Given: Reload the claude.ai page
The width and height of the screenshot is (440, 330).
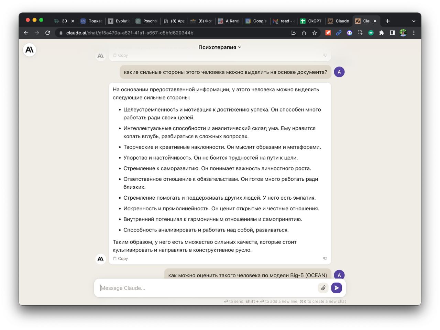Looking at the screenshot, I should 48,33.
